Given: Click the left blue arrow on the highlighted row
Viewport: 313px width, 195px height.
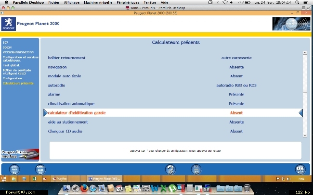Looking at the screenshot, I should (x=45, y=113).
